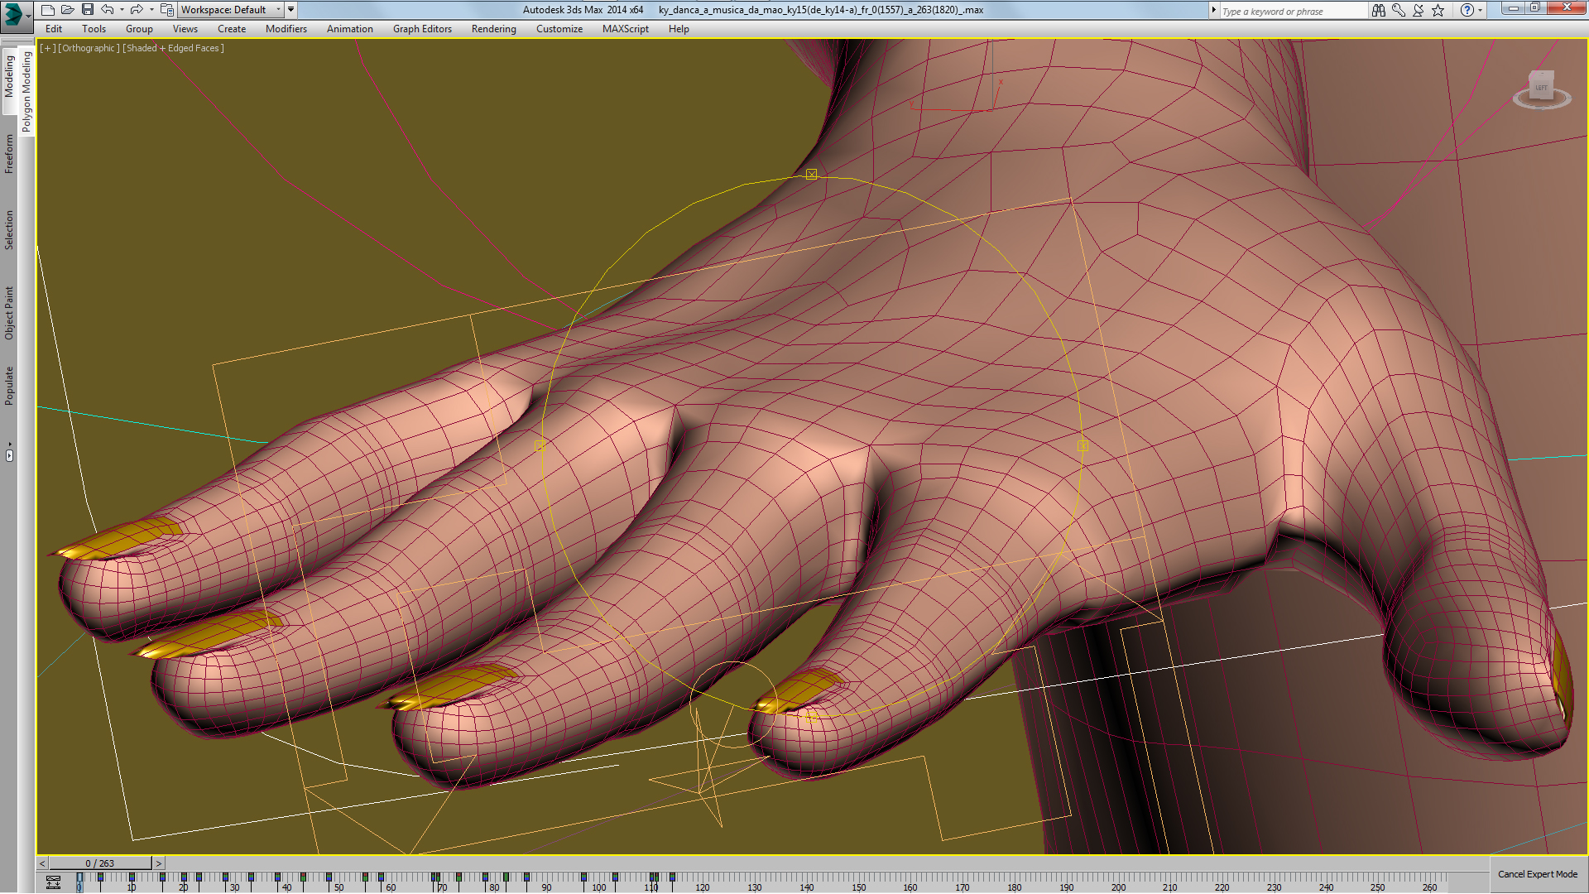Click the binoculars search icon
This screenshot has height=894, width=1589.
tap(1378, 10)
